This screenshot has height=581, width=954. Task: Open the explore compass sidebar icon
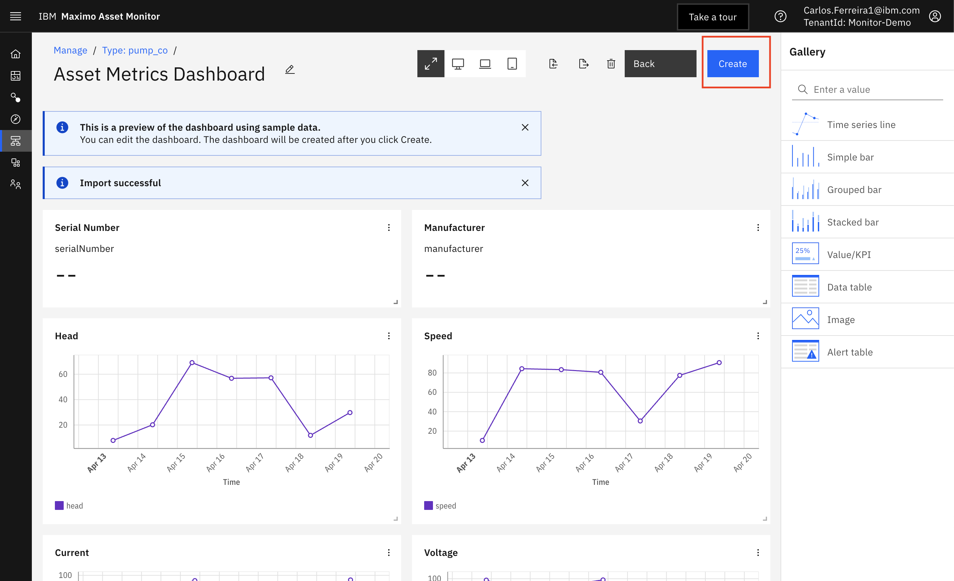point(16,119)
